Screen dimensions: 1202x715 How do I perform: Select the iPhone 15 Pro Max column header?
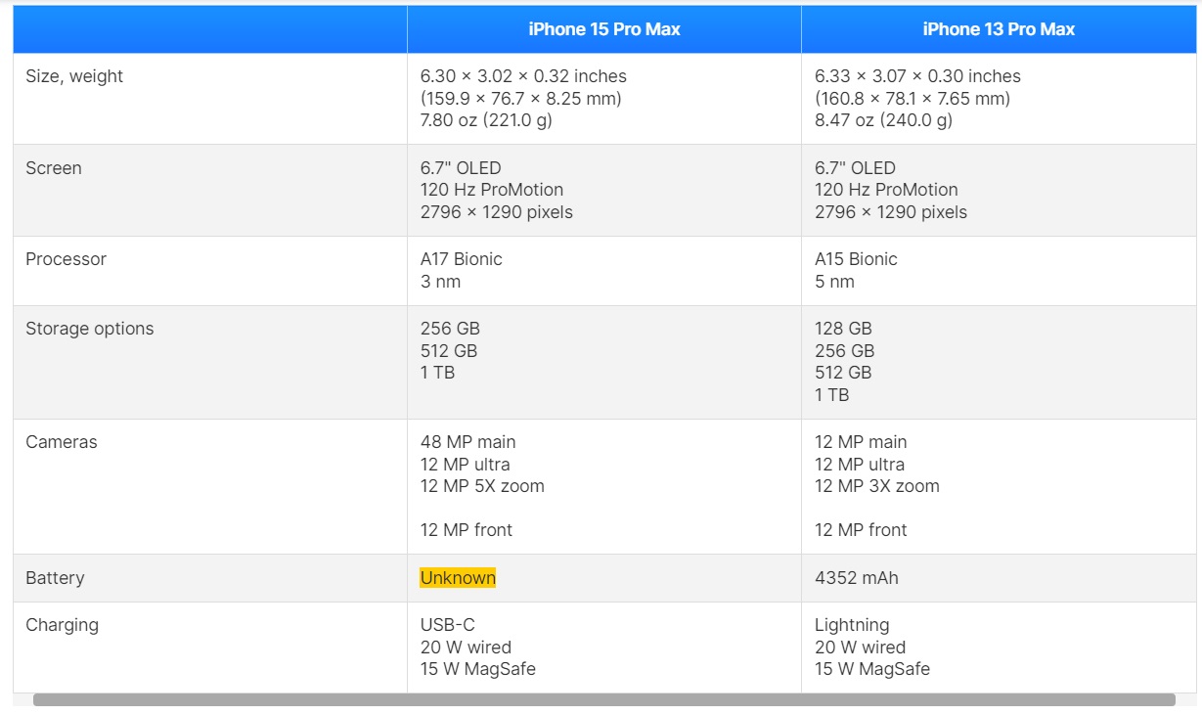point(603,29)
